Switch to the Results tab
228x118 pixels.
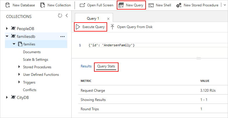pos(86,66)
